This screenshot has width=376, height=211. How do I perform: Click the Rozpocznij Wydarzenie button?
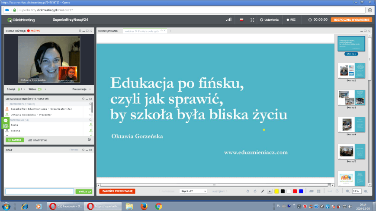point(351,20)
